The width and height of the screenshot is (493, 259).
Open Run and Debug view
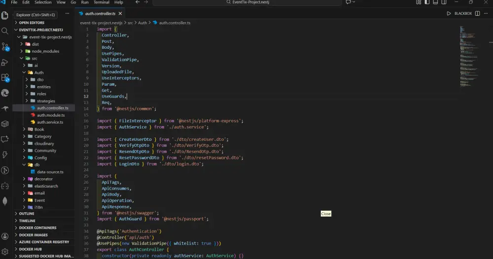point(5,63)
